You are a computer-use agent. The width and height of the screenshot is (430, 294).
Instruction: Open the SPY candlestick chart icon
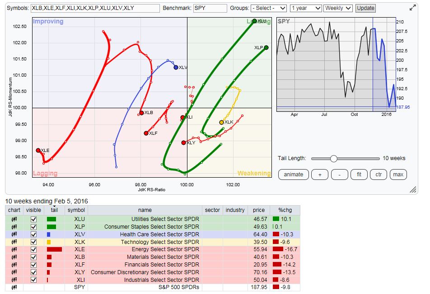(x=14, y=287)
